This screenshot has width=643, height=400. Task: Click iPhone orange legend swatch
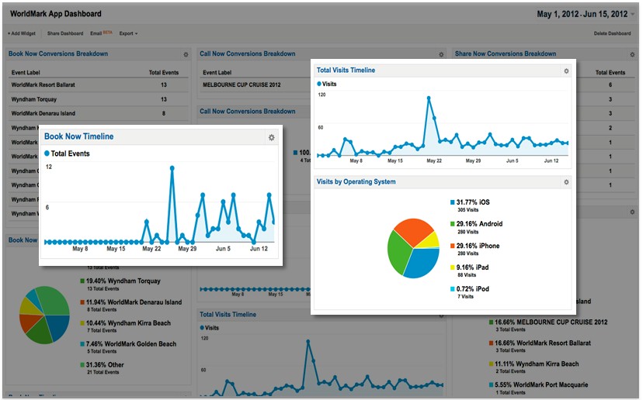[x=452, y=246]
